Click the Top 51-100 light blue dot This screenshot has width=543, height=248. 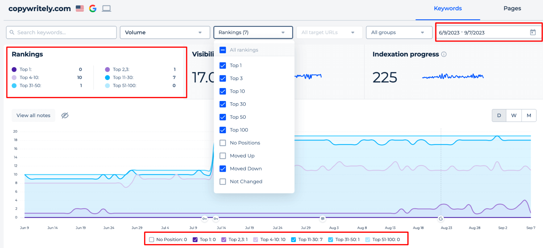pyautogui.click(x=107, y=86)
